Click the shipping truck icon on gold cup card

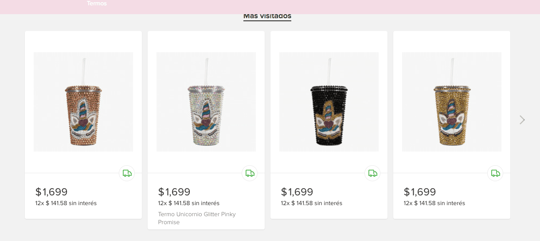[495, 173]
